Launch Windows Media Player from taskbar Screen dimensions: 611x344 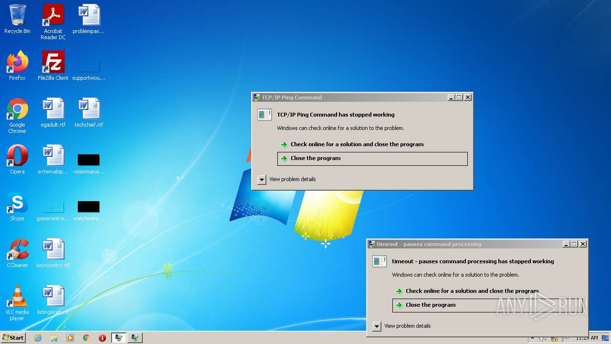tap(70, 338)
